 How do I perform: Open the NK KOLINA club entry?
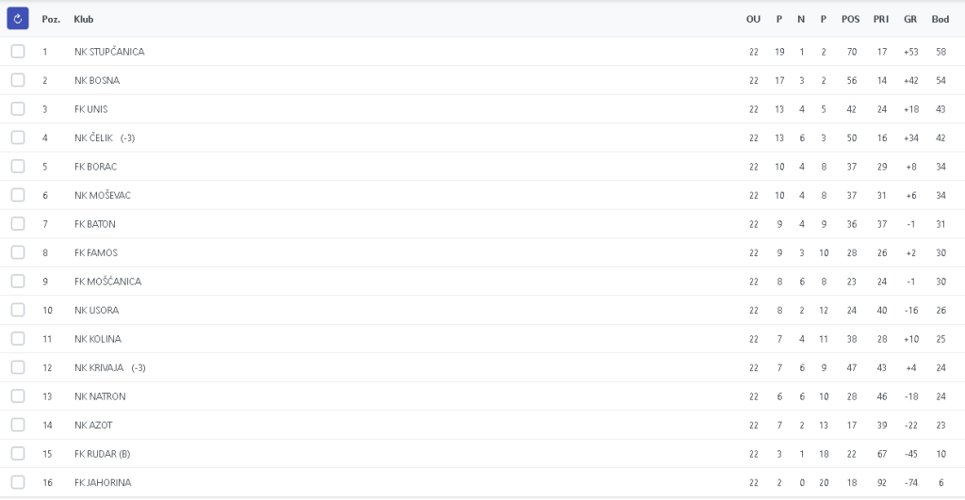point(98,339)
